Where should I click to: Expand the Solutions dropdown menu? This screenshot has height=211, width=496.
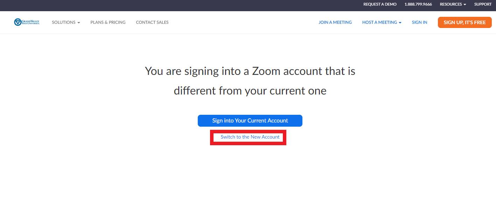(x=66, y=22)
